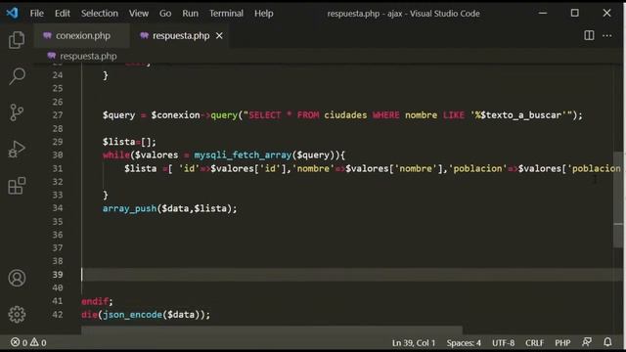Screen dimensions: 626x352
Task: Click the VS Code logo icon
Action: [12, 13]
